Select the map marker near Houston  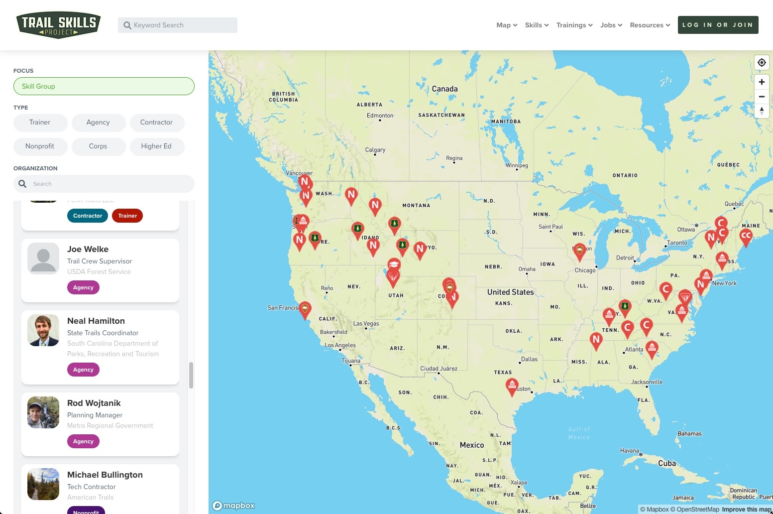click(x=512, y=386)
